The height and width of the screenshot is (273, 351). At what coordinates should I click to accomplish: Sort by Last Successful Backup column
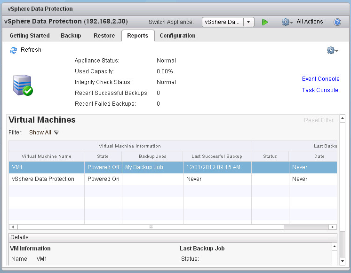click(x=217, y=156)
